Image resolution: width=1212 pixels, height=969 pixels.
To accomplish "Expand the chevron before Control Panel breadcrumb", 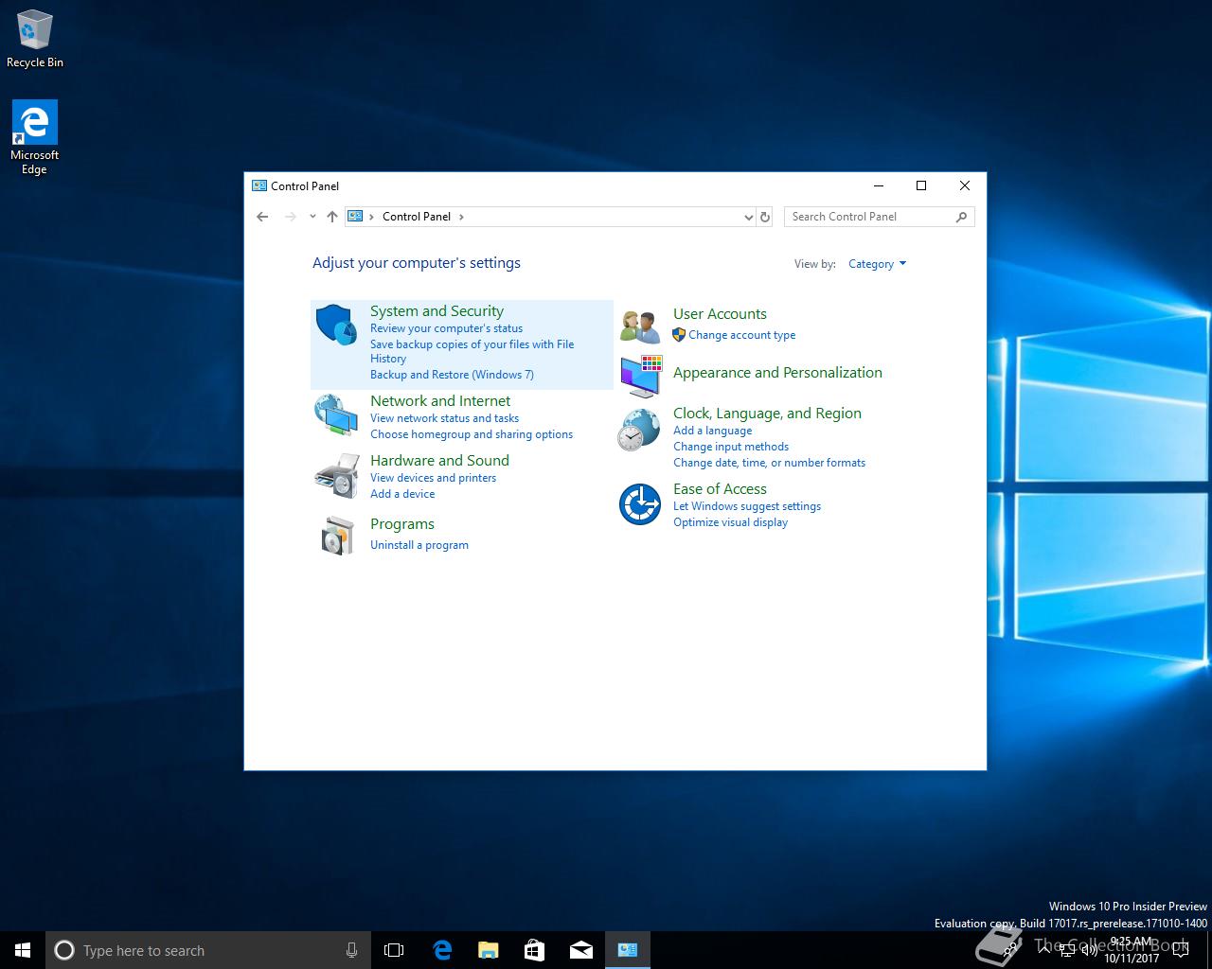I will [x=372, y=217].
